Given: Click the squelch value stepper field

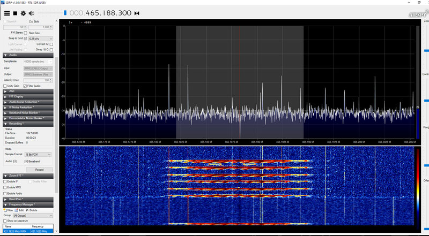Looking at the screenshot, I should (15, 27).
